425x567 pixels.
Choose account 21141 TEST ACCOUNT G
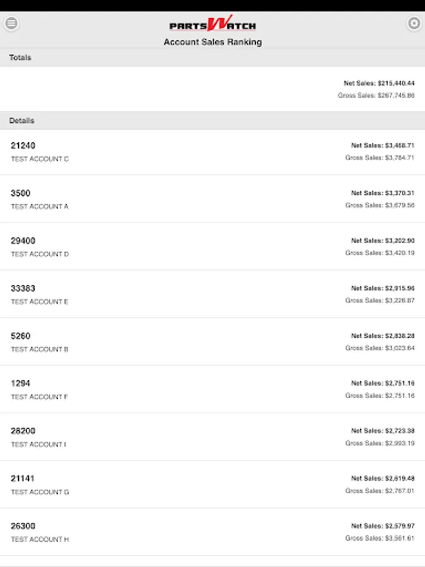coord(213,484)
